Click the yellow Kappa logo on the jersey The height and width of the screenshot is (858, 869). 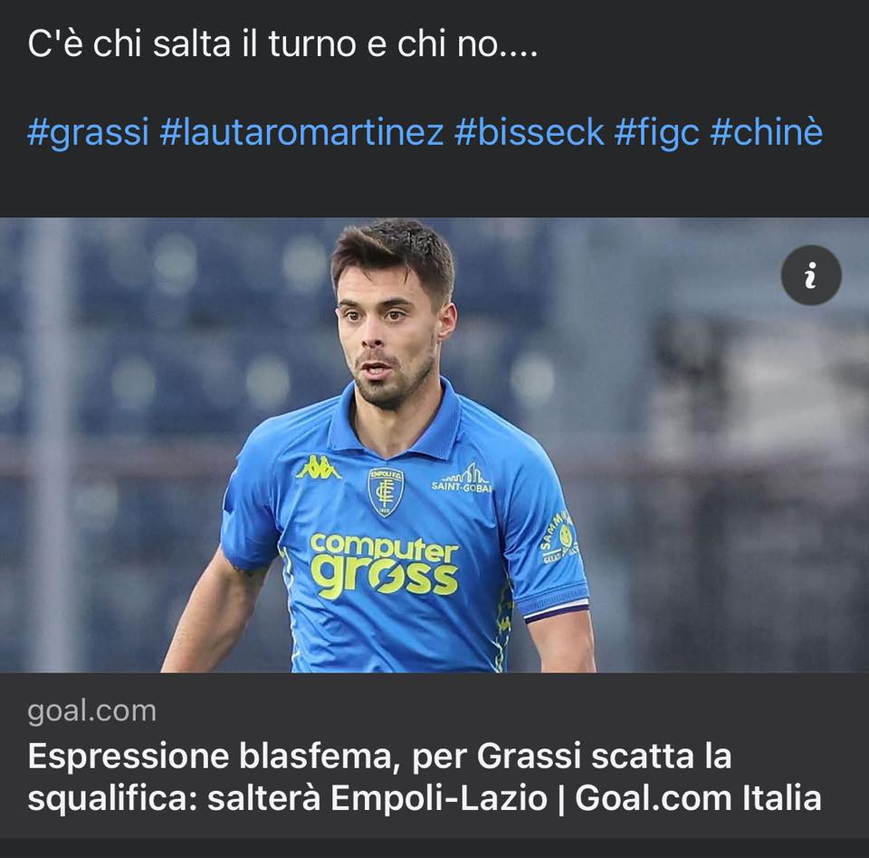(x=318, y=467)
